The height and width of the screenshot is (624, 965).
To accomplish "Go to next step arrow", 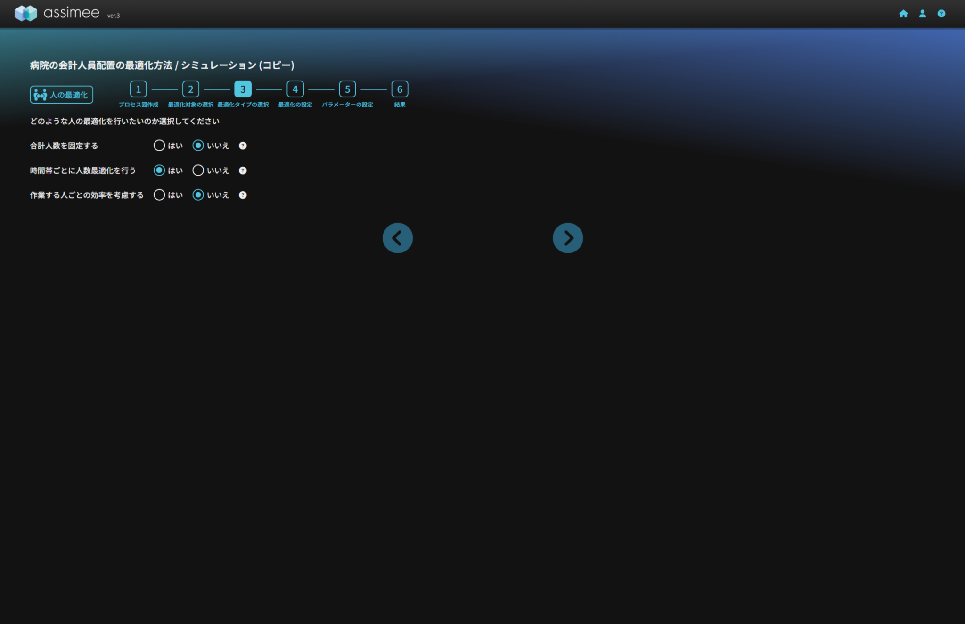I will (567, 238).
